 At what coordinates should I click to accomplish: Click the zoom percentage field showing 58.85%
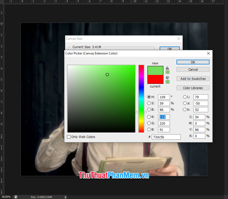coord(6,197)
